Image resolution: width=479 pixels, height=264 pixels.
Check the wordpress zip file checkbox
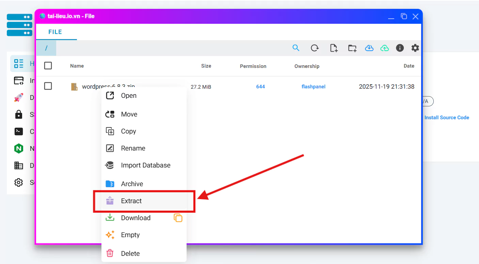(x=48, y=86)
